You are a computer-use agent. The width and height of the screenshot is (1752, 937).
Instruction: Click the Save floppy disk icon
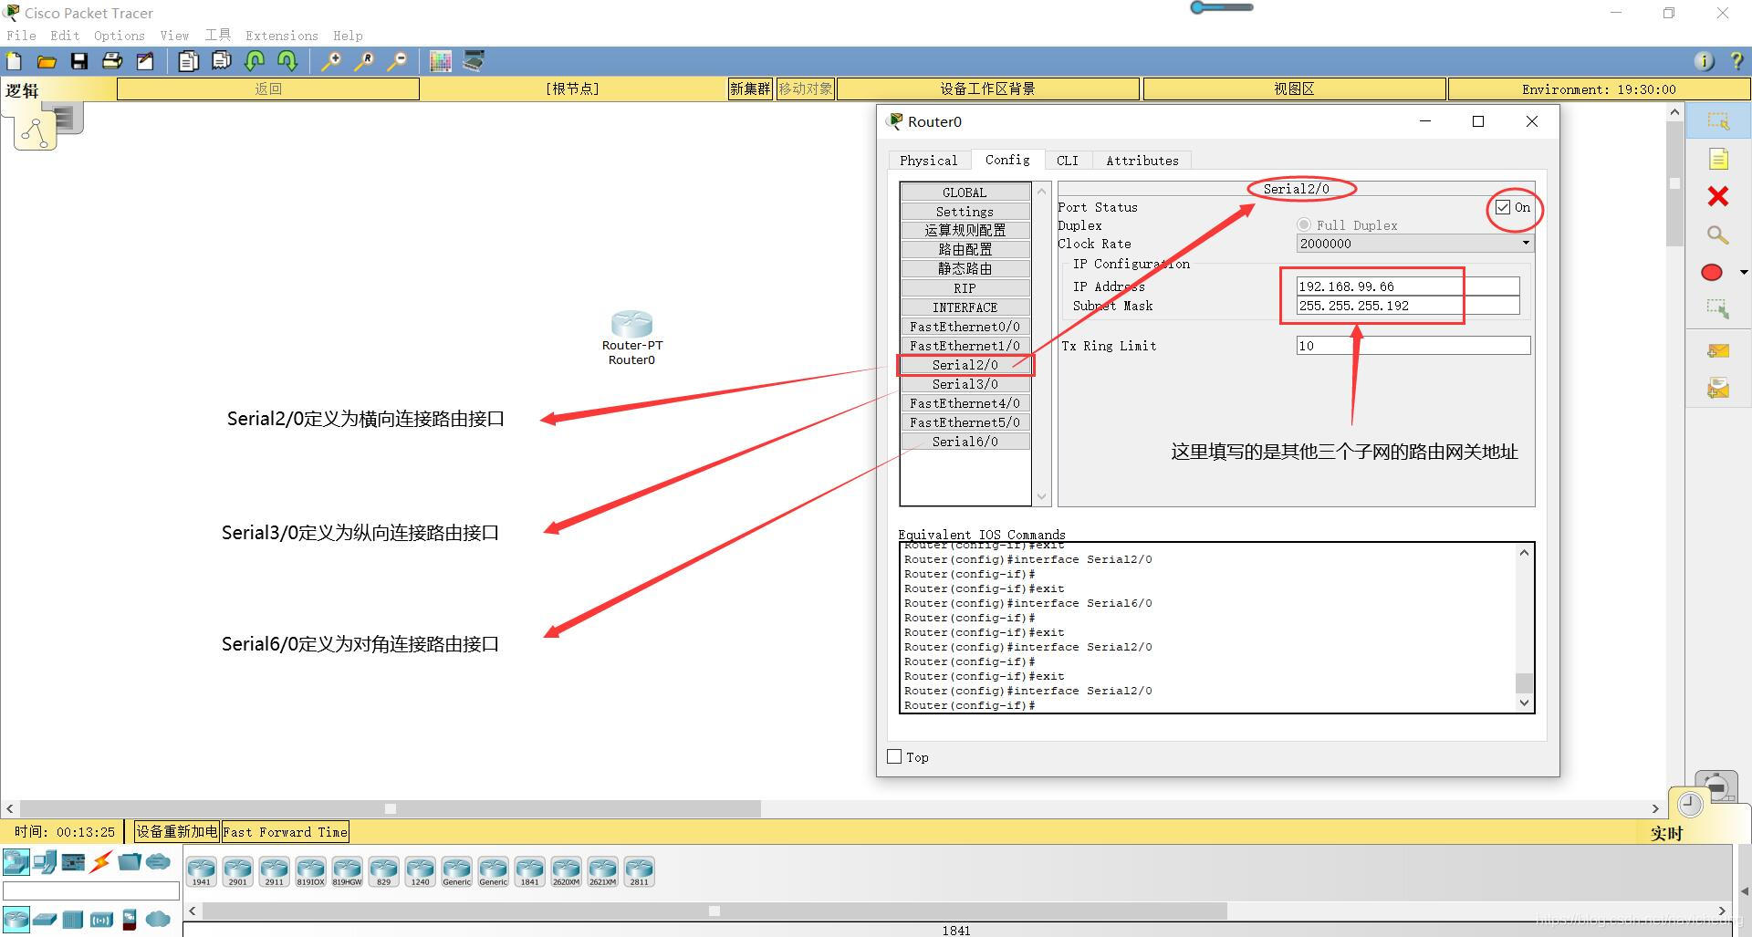pyautogui.click(x=79, y=61)
